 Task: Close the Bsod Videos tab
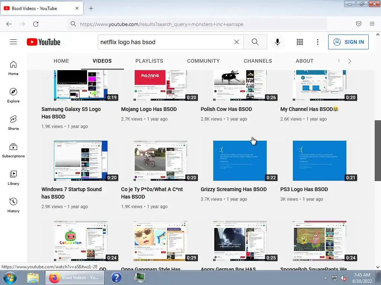pyautogui.click(x=77, y=8)
